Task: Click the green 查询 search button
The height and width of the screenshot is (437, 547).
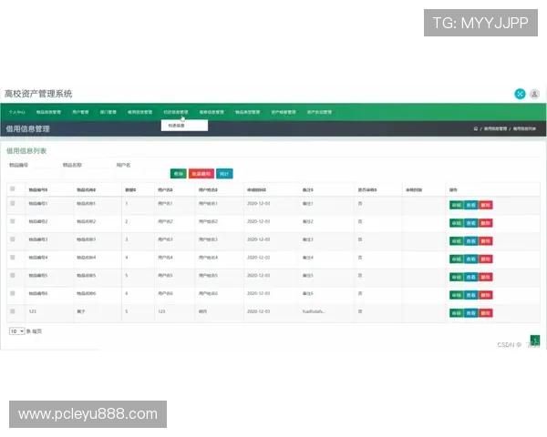Action: pos(179,173)
